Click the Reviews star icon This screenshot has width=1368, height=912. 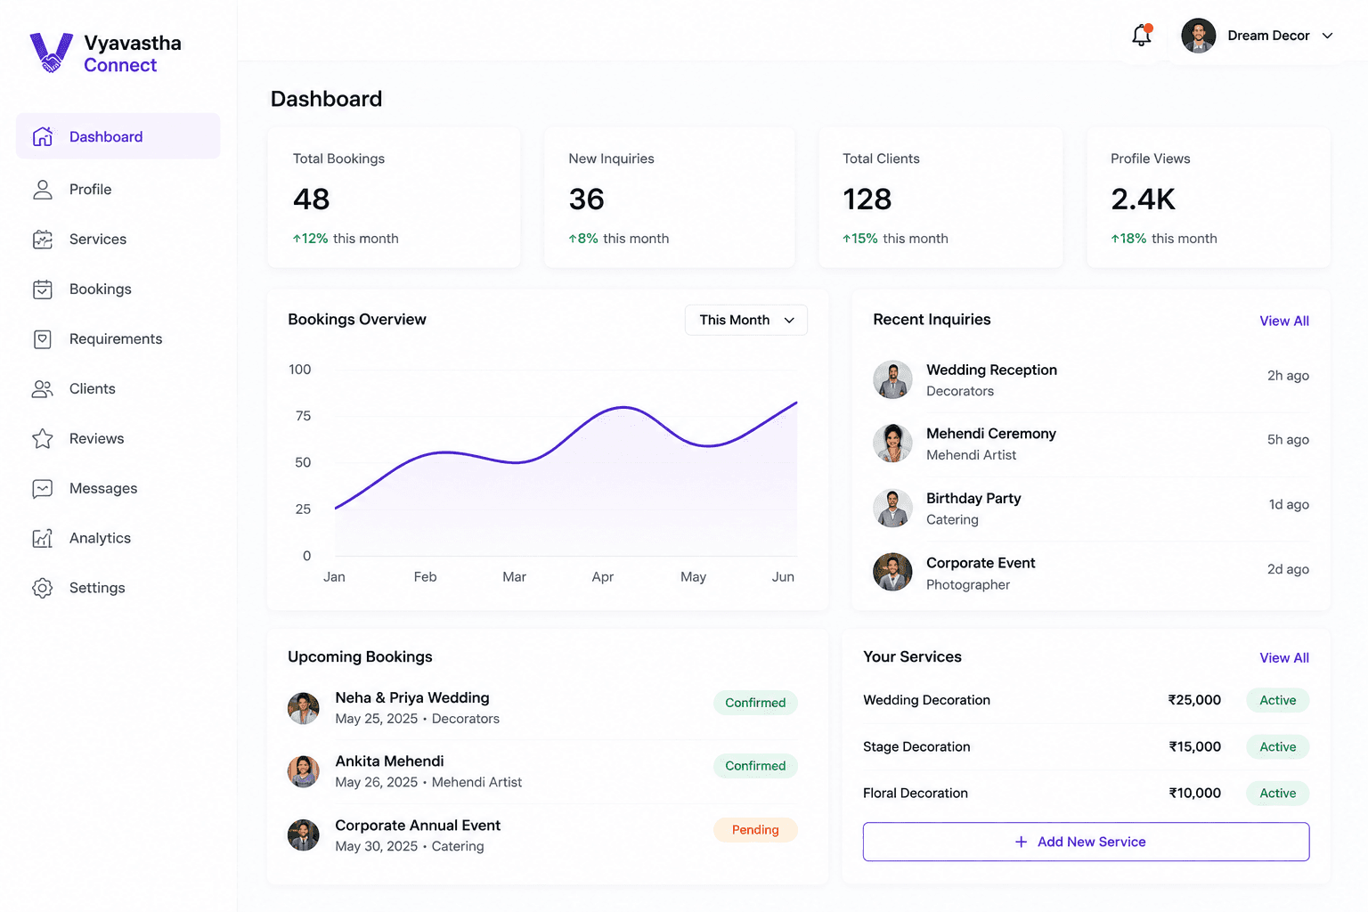[x=43, y=438]
